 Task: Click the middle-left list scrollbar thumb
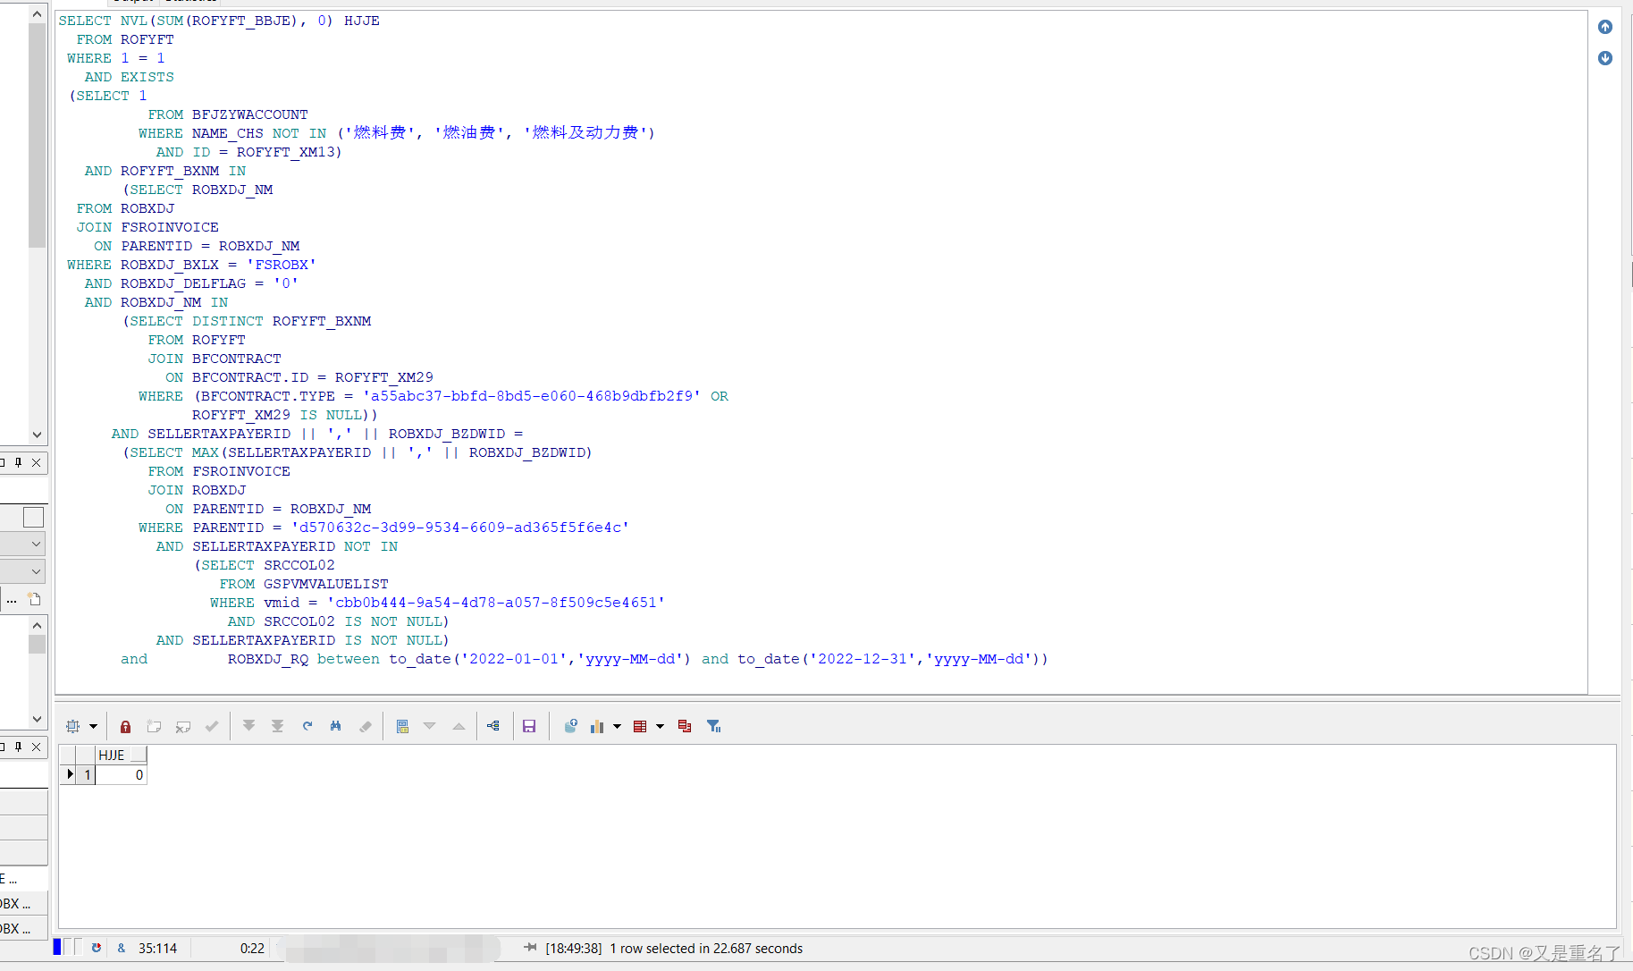pos(37,645)
